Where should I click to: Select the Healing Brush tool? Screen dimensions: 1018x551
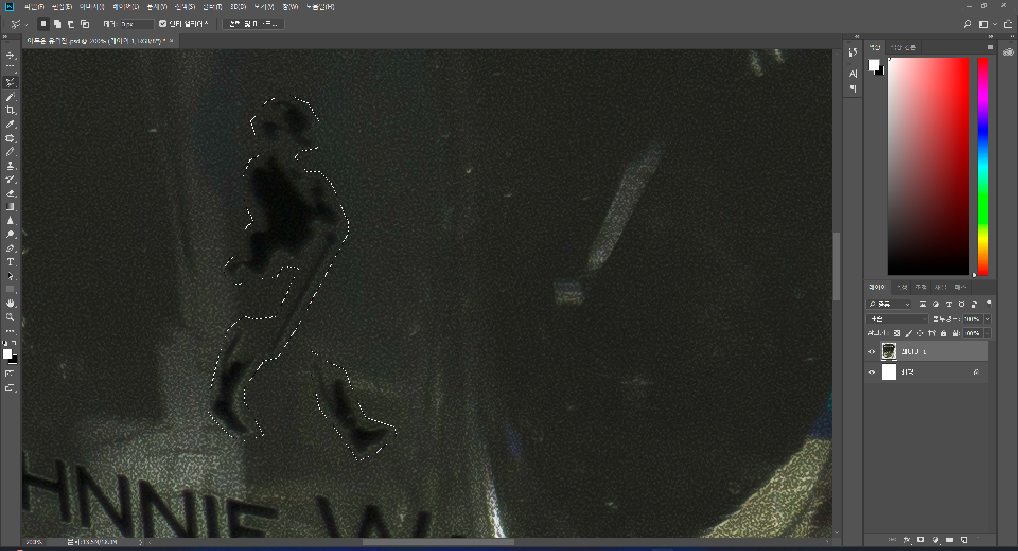coord(10,138)
